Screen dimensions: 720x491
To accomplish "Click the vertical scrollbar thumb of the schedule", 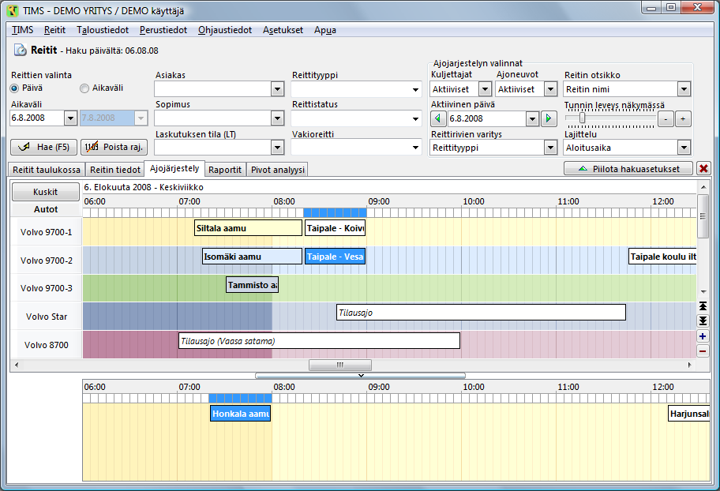I will (703, 216).
